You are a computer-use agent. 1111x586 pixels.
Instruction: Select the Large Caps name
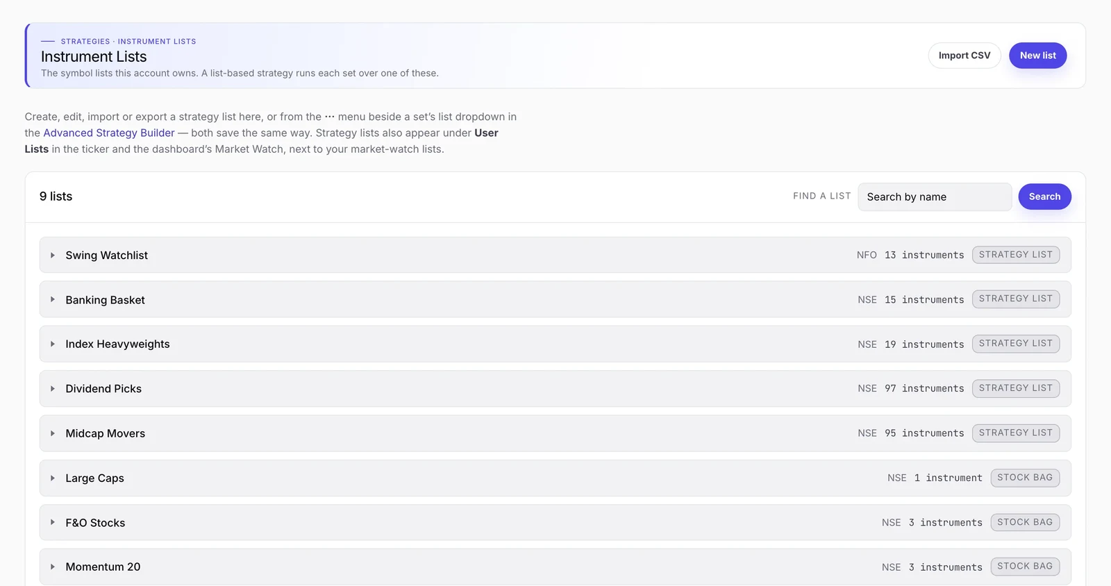95,478
